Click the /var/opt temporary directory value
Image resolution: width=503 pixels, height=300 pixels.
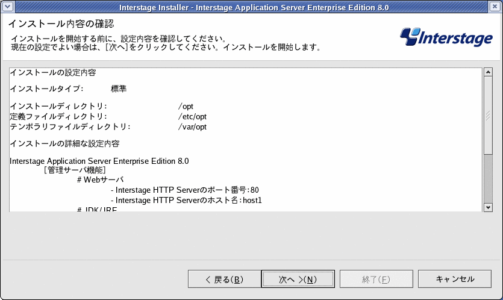(x=192, y=127)
